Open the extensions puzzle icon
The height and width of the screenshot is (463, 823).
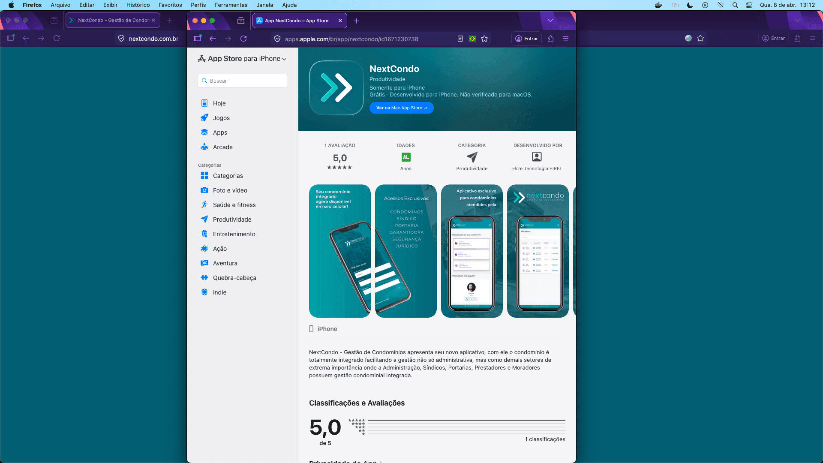point(551,39)
